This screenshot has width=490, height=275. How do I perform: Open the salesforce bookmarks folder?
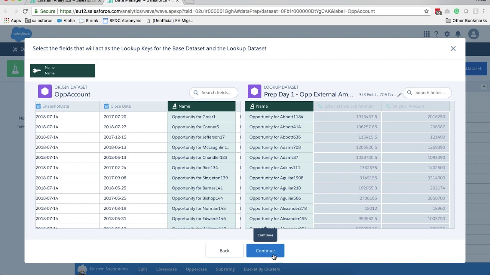[39, 21]
